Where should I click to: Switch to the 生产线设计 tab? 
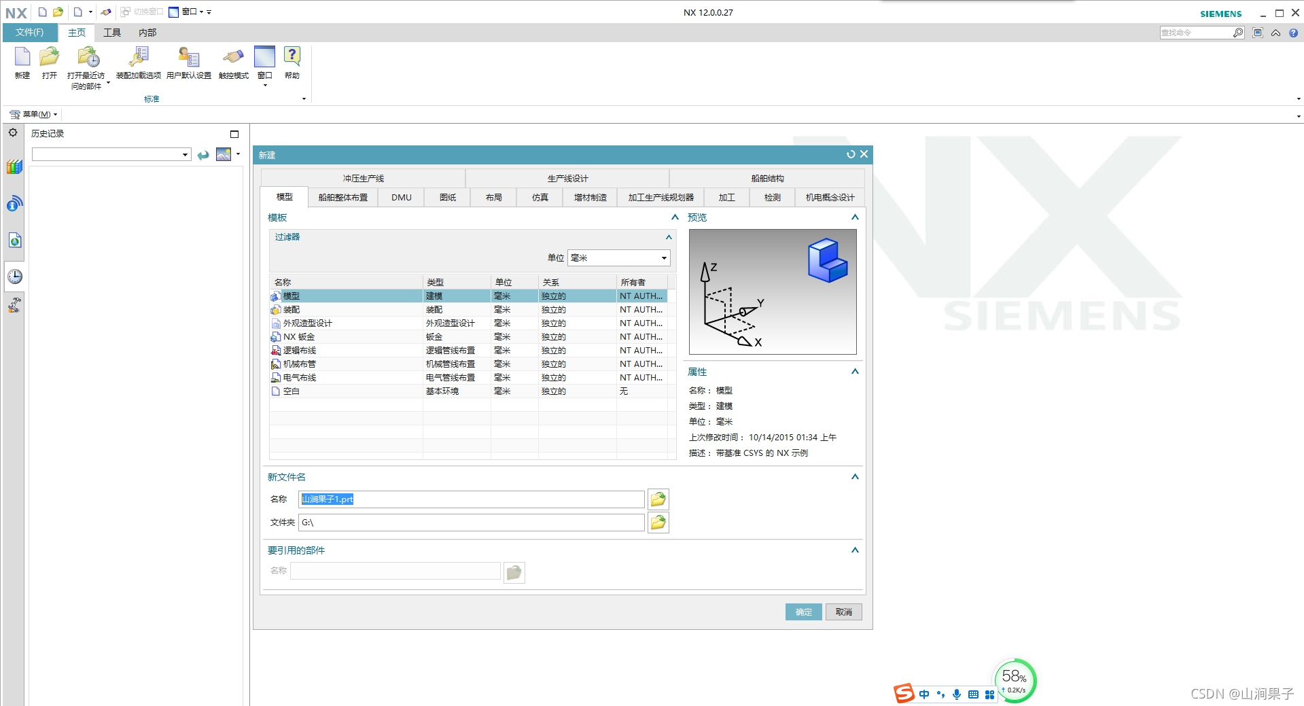click(567, 179)
